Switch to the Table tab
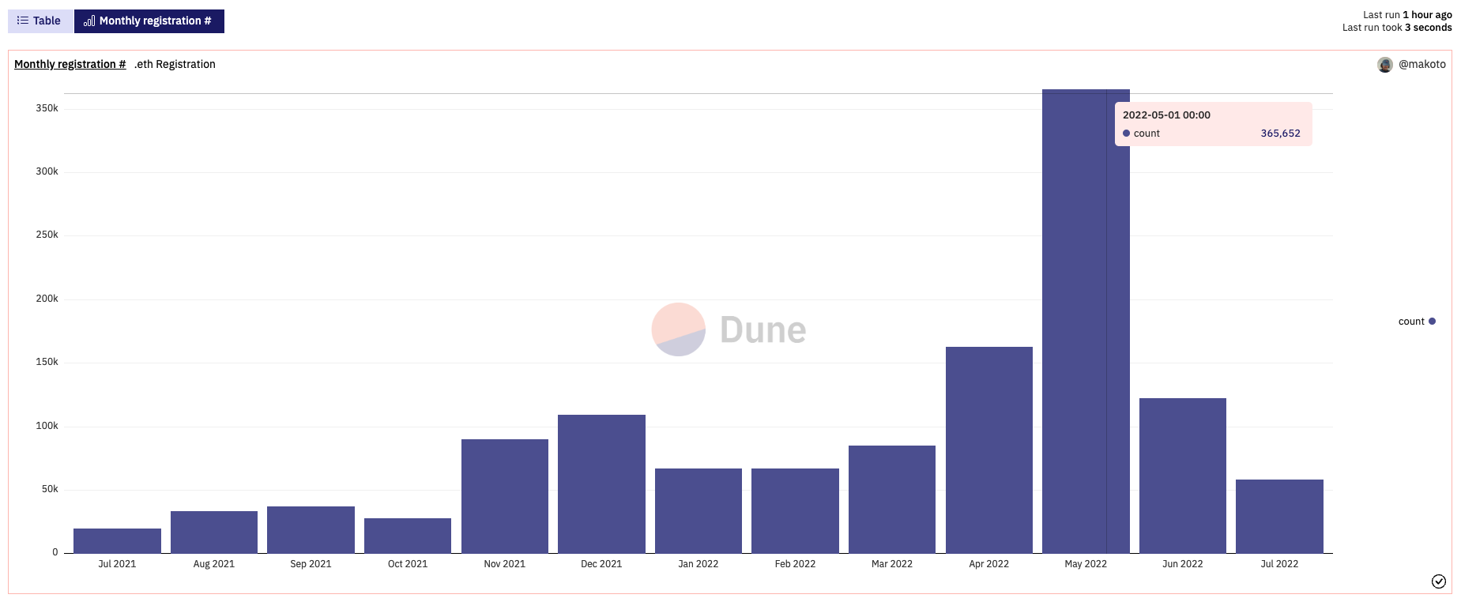1461x602 pixels. click(40, 21)
